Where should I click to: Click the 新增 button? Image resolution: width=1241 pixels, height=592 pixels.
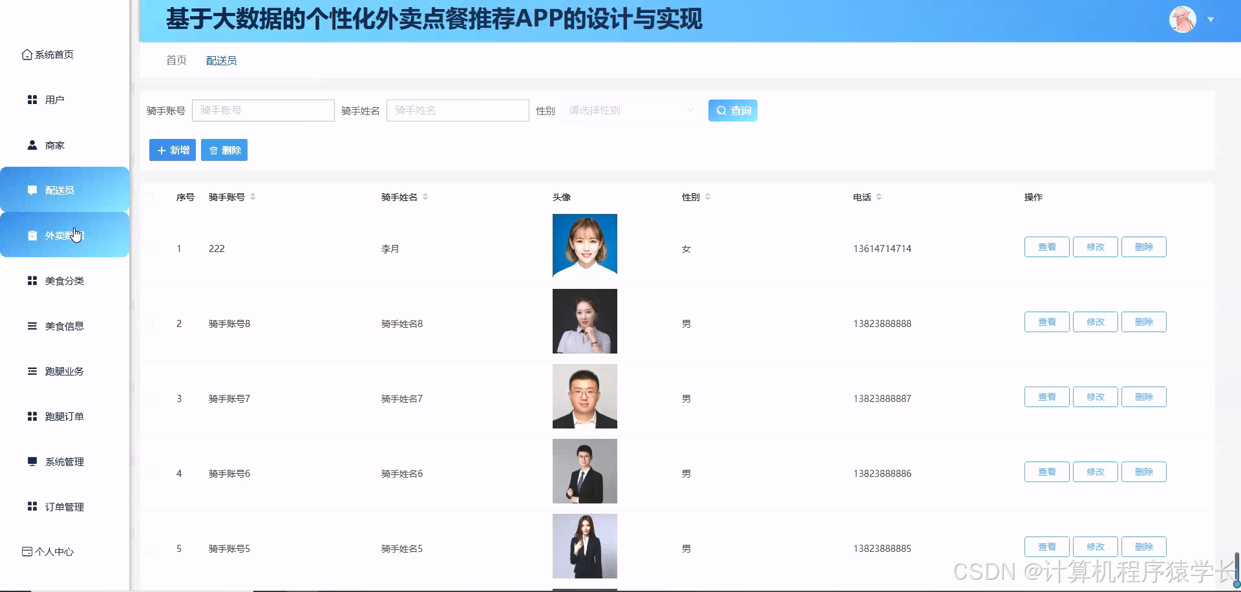pyautogui.click(x=172, y=150)
